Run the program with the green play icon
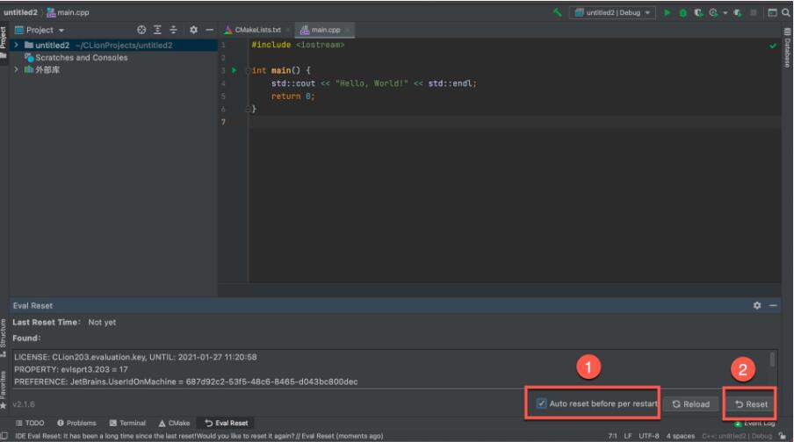 coord(668,12)
